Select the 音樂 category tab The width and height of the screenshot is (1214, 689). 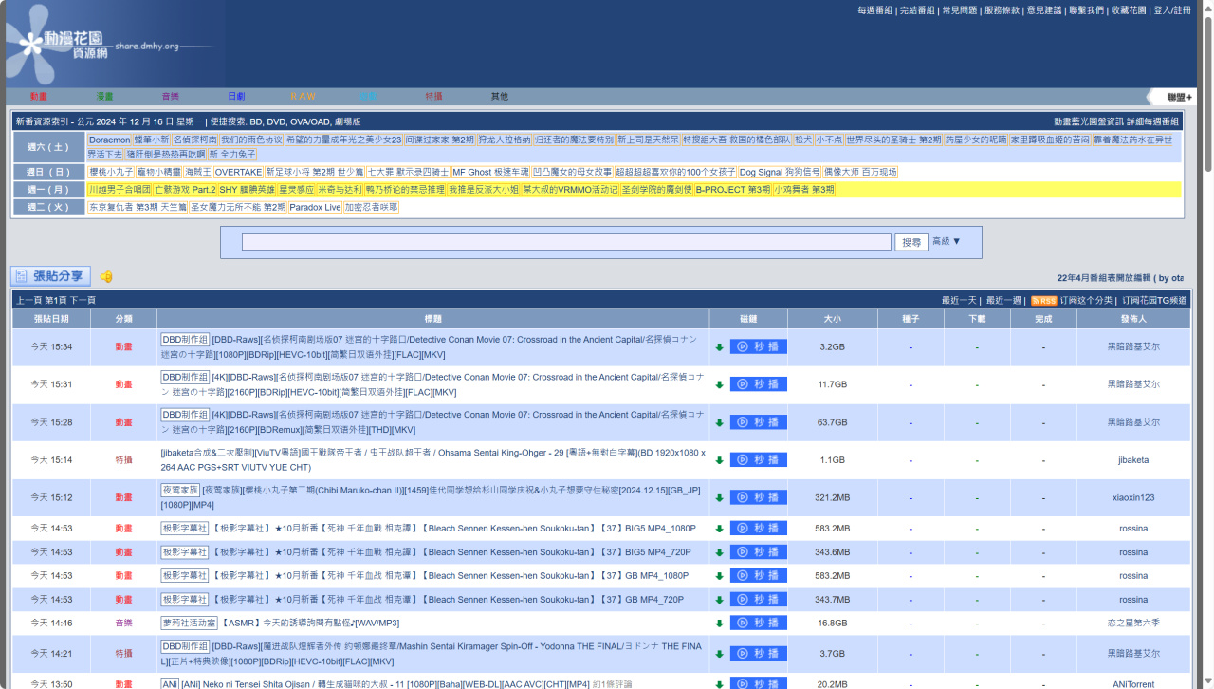point(171,97)
